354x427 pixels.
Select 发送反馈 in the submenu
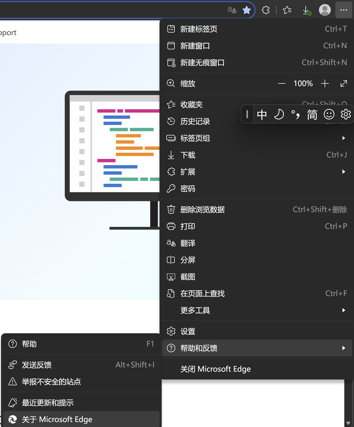click(x=81, y=365)
